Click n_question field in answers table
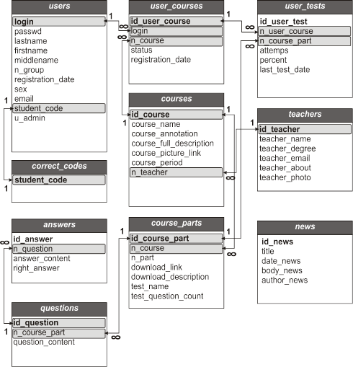Screen dimensions: 353x367 [x=59, y=249]
